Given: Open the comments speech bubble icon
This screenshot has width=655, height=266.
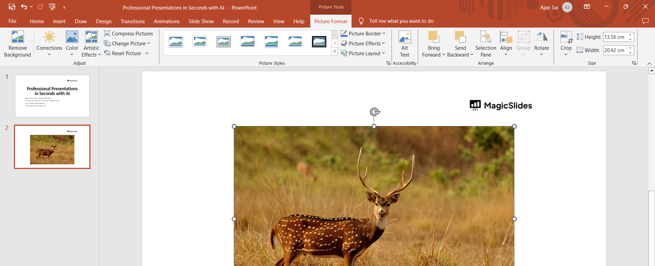Looking at the screenshot, I should click(645, 21).
